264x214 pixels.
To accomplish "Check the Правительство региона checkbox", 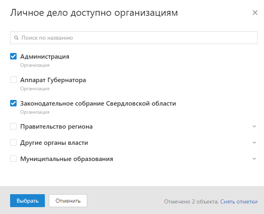I will (x=13, y=126).
